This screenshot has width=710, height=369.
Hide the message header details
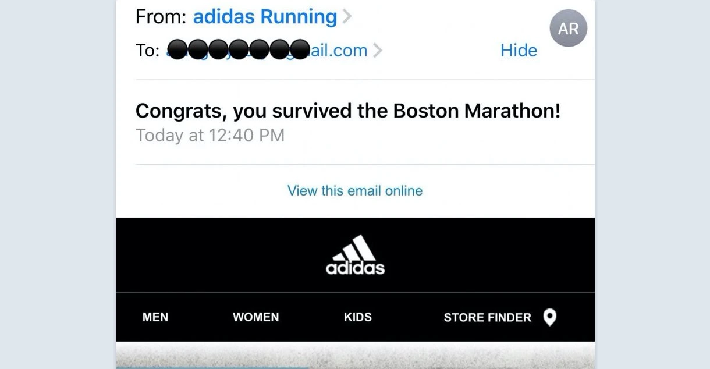pos(518,51)
